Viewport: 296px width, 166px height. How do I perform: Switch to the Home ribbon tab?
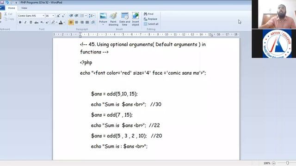coord(12,8)
